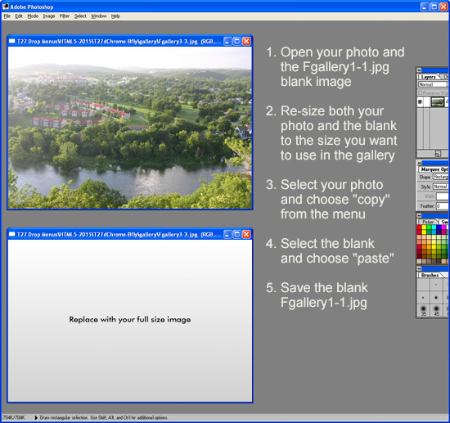
Task: Select the layer thumbnail in Layers panel
Action: tap(438, 102)
